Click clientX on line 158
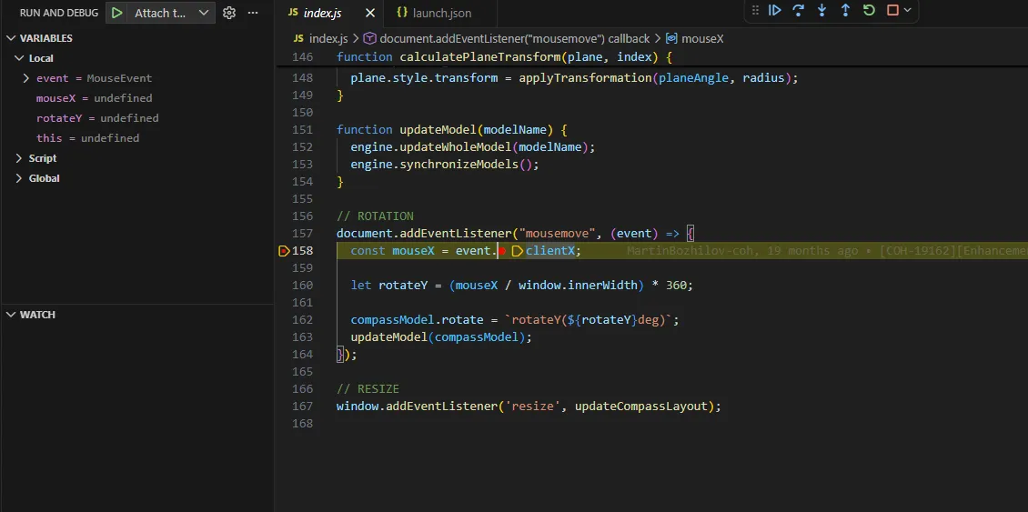 (550, 250)
